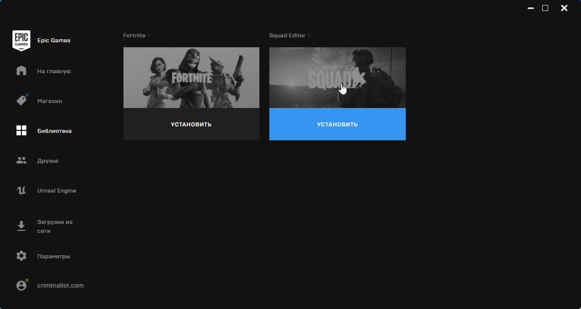Click the Epic Games title text
The image size is (581, 309).
(54, 40)
